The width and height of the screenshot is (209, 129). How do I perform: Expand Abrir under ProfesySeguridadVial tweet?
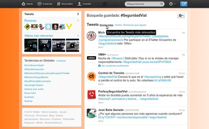pos(101,103)
